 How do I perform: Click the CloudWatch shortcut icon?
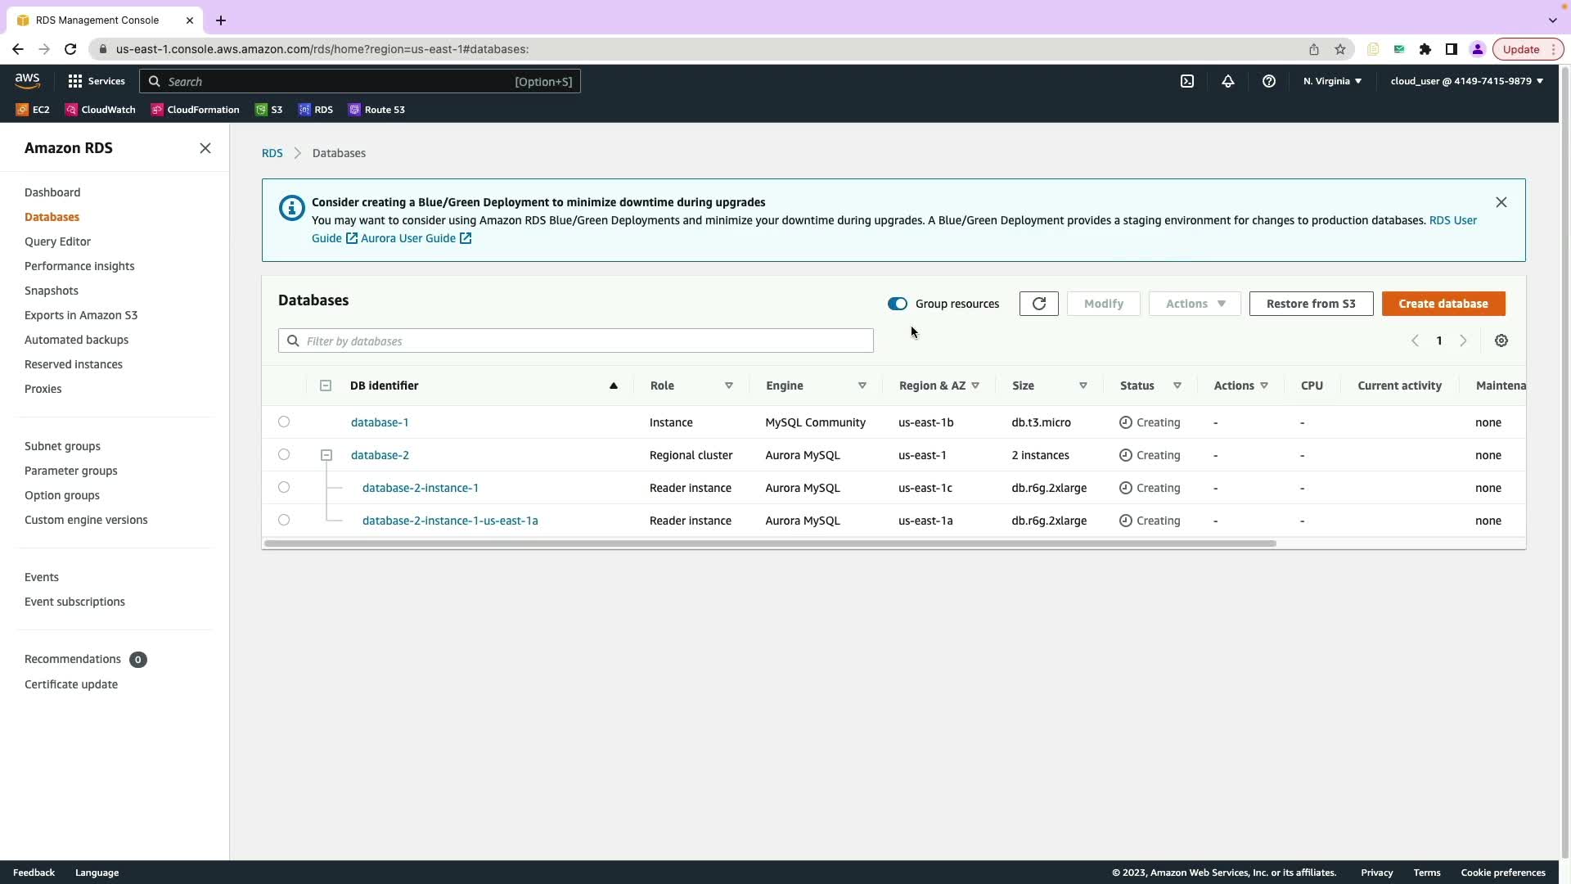coord(72,110)
